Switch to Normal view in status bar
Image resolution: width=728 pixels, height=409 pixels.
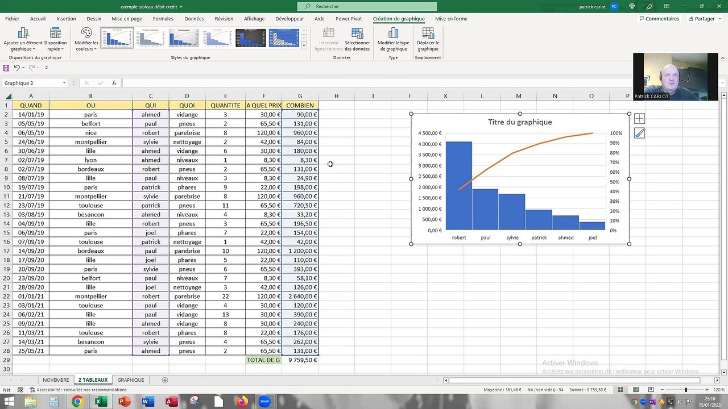click(621, 390)
